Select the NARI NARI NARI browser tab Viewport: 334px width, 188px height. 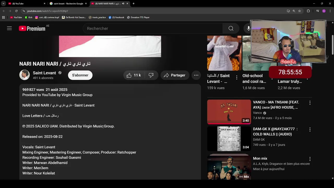[107, 4]
